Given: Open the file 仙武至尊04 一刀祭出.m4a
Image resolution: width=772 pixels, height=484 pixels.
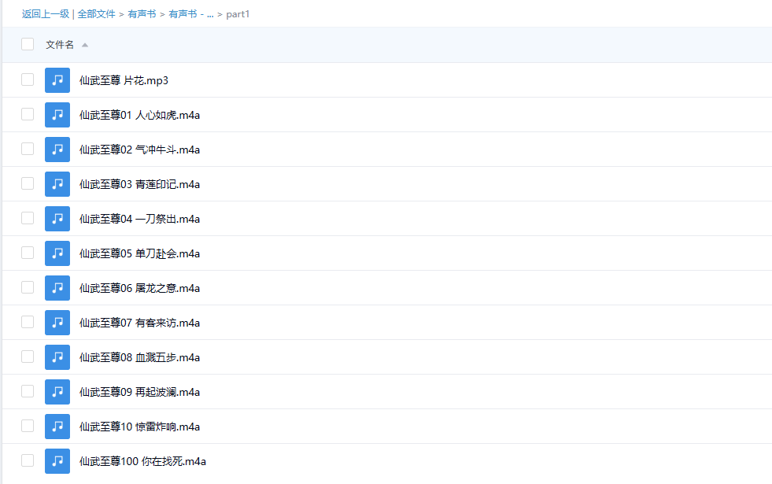Looking at the screenshot, I should 139,219.
